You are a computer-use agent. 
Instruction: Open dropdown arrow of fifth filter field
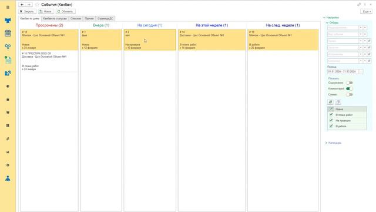tap(360, 54)
